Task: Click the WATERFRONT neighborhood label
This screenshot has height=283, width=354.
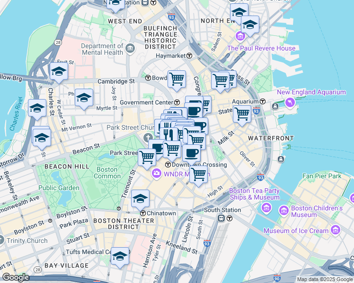Action: [271, 138]
